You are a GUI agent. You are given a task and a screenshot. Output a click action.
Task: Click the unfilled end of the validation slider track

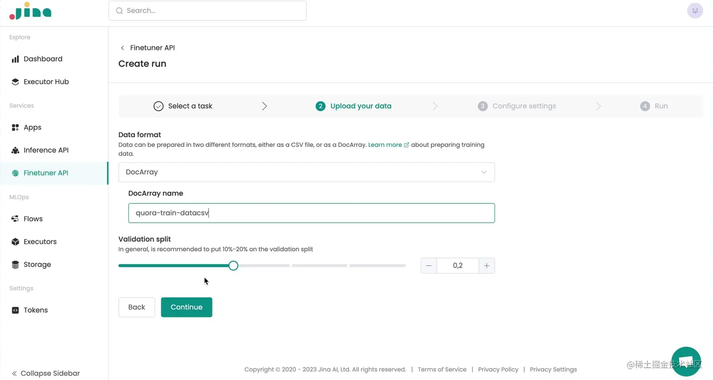tap(377, 265)
